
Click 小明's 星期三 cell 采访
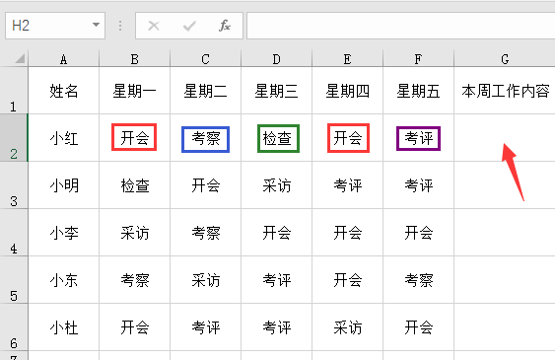[x=277, y=185]
